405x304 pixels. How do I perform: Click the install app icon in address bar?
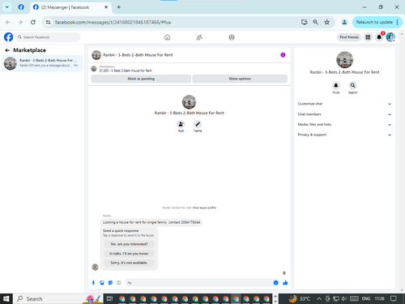click(x=304, y=22)
